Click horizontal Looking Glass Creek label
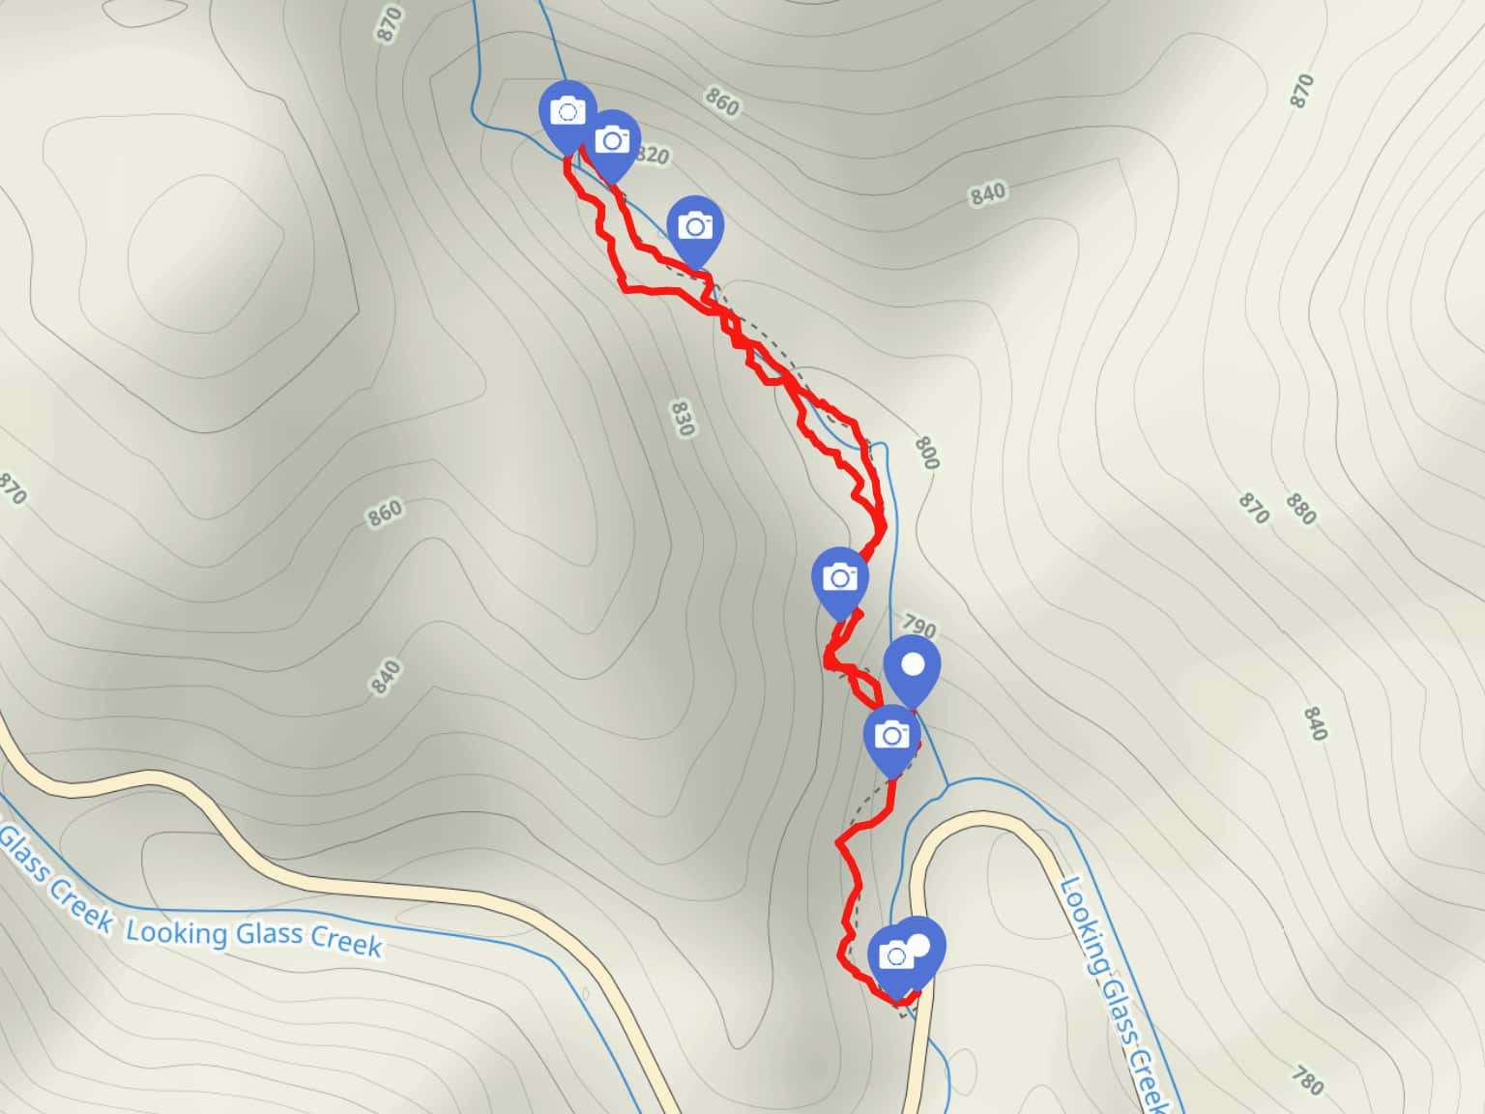The width and height of the screenshot is (1485, 1114). point(253,936)
